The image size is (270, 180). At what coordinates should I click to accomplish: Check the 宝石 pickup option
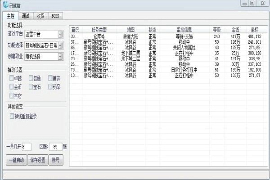point(31,87)
